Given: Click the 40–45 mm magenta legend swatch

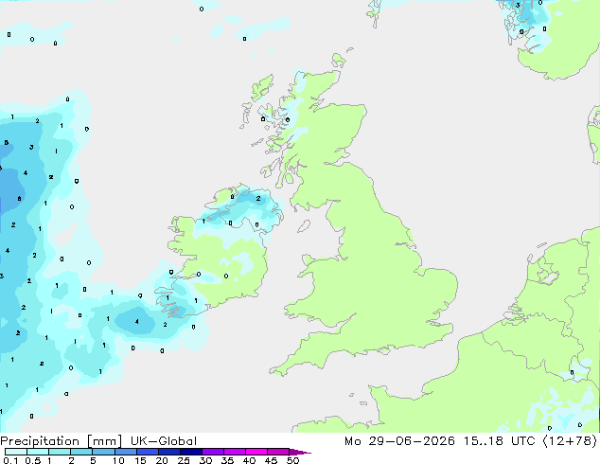Looking at the screenshot, I should [256, 452].
